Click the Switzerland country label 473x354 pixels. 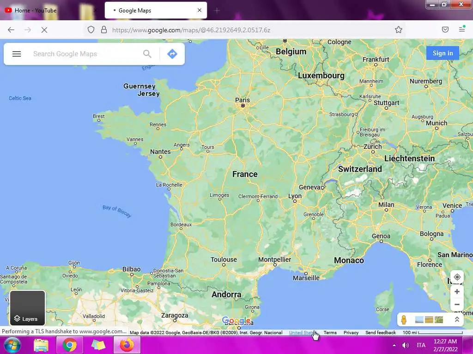(x=360, y=169)
